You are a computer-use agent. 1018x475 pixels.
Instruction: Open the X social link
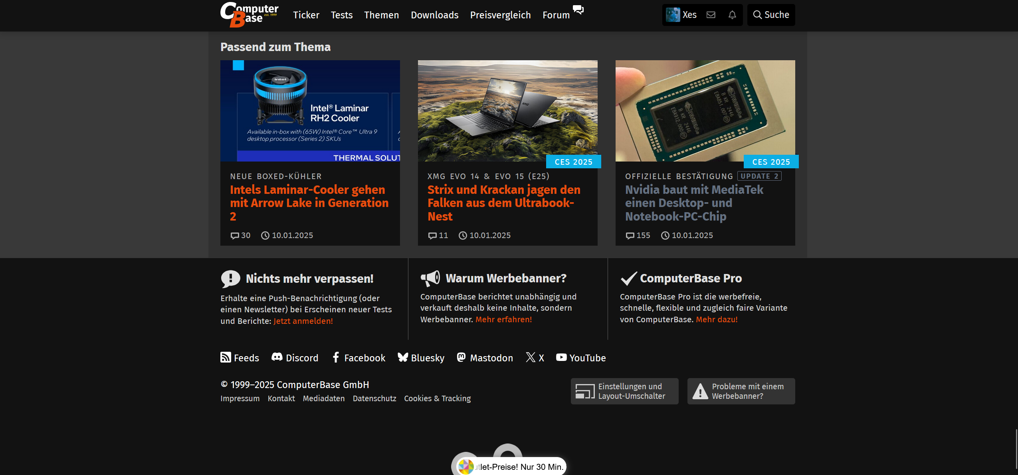[x=535, y=358]
